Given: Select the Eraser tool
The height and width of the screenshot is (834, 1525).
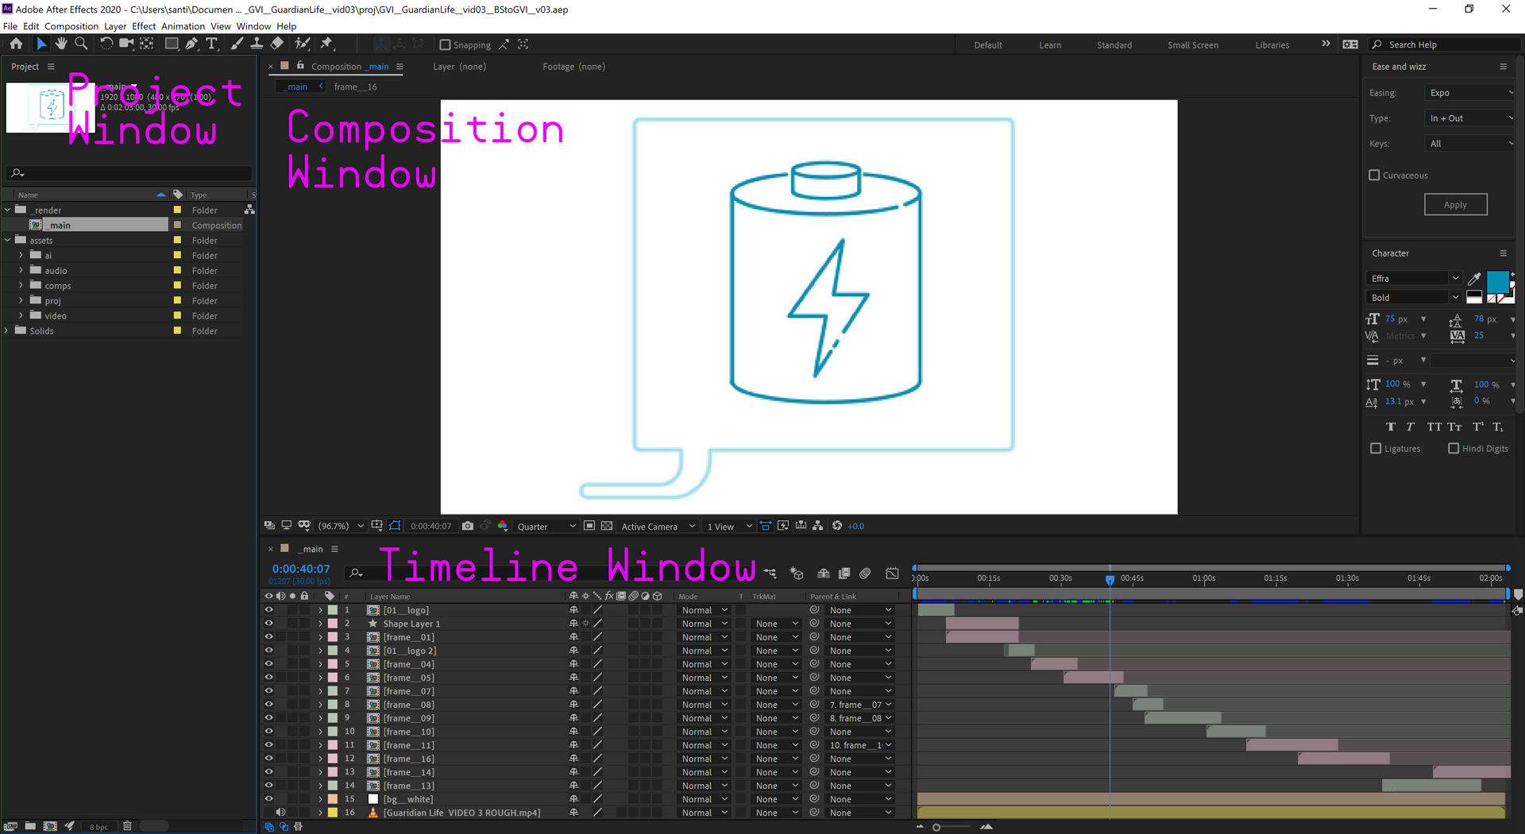Looking at the screenshot, I should (x=277, y=44).
